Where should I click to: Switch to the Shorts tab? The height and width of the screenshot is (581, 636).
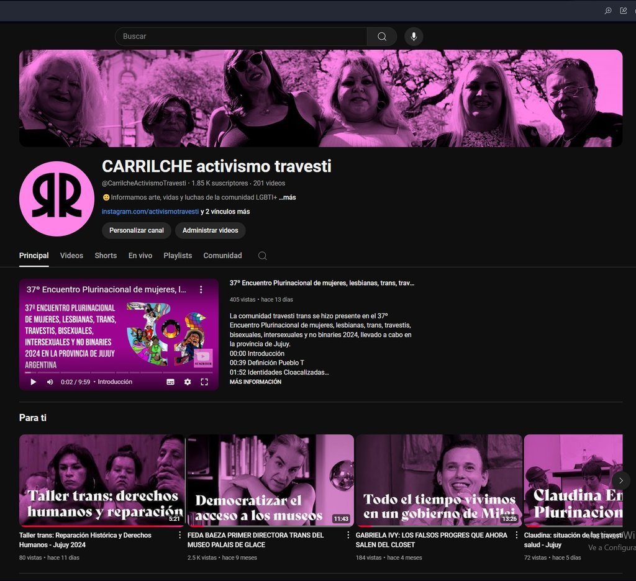tap(106, 256)
